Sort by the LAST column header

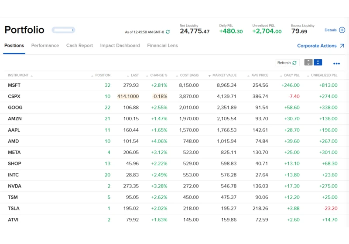(x=135, y=75)
